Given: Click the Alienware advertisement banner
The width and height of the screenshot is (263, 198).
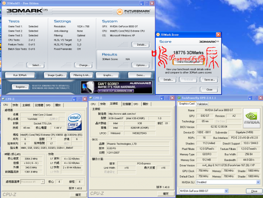Looking at the screenshot, I should (x=117, y=87).
